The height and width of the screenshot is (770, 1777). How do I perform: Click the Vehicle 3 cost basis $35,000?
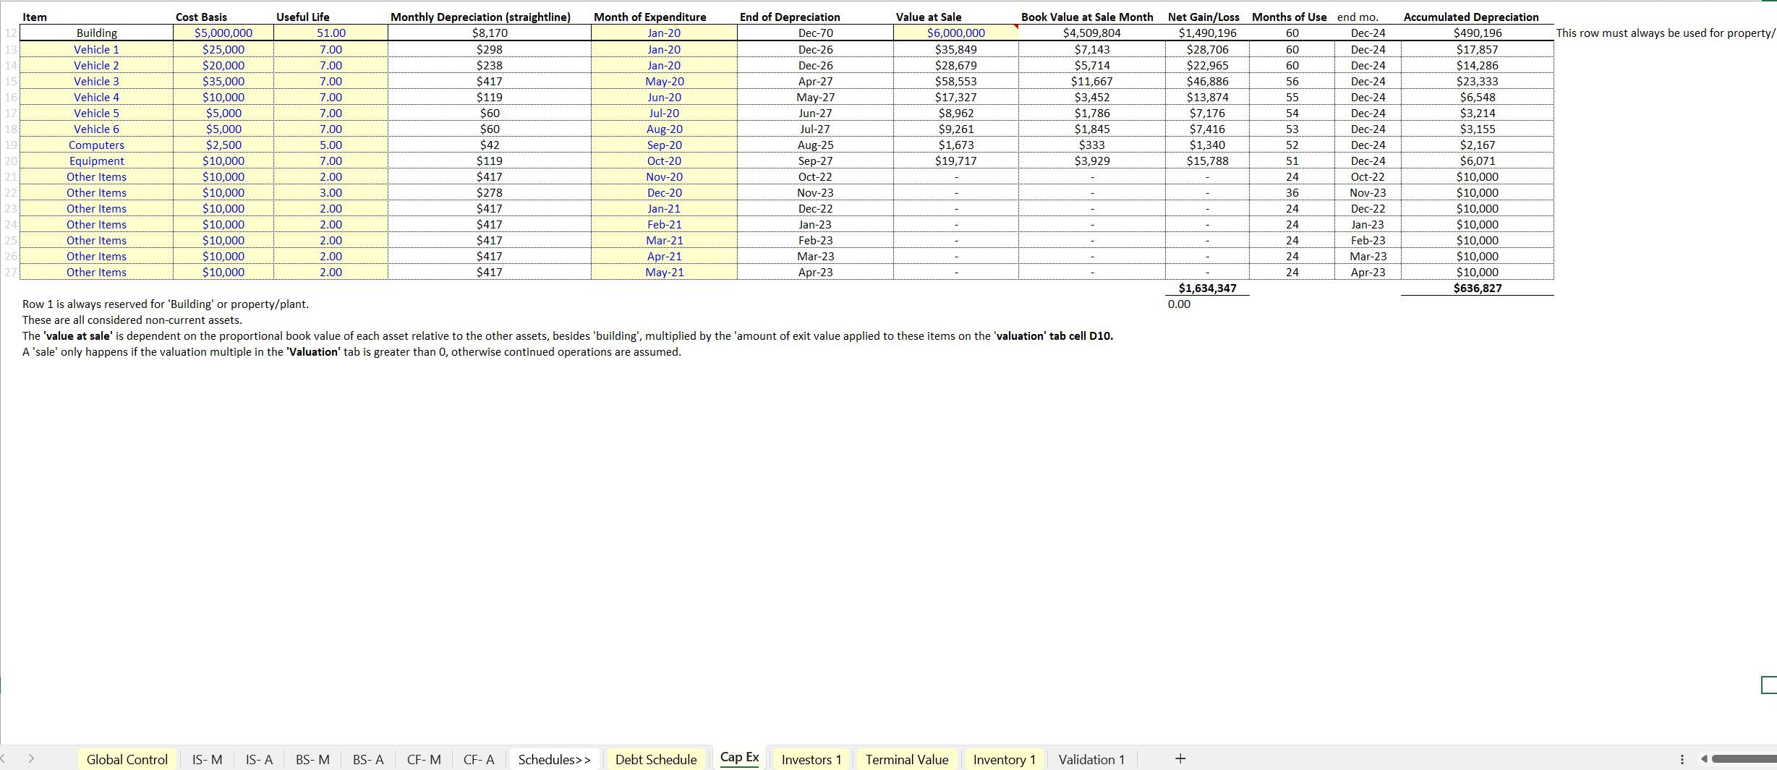pyautogui.click(x=223, y=82)
